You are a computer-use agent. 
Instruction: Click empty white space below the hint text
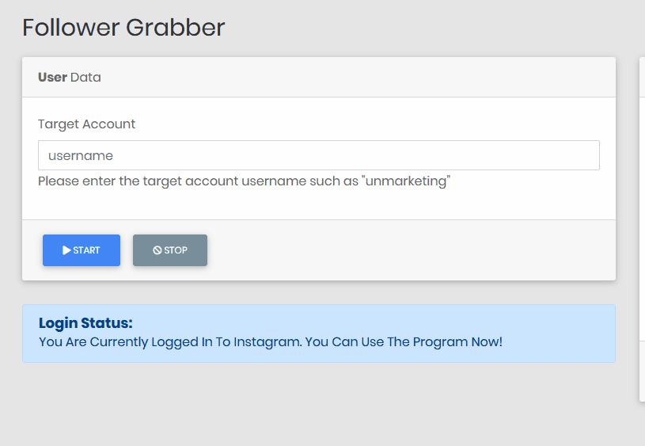pyautogui.click(x=319, y=204)
